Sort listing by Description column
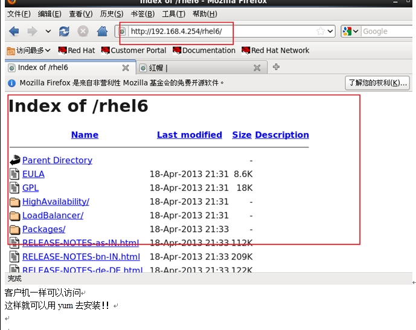Viewport: 416px width, 330px height. coord(282,135)
